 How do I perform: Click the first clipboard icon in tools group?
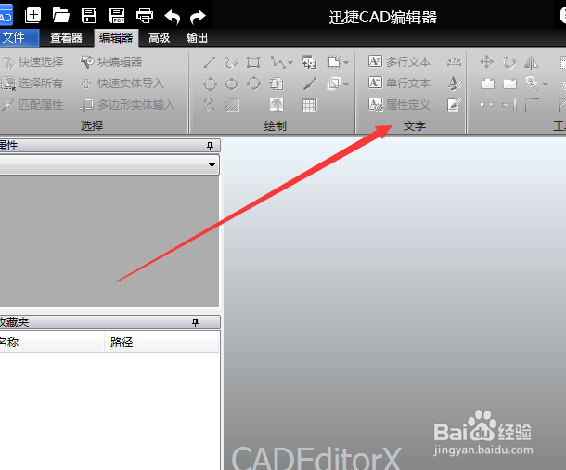point(487,84)
